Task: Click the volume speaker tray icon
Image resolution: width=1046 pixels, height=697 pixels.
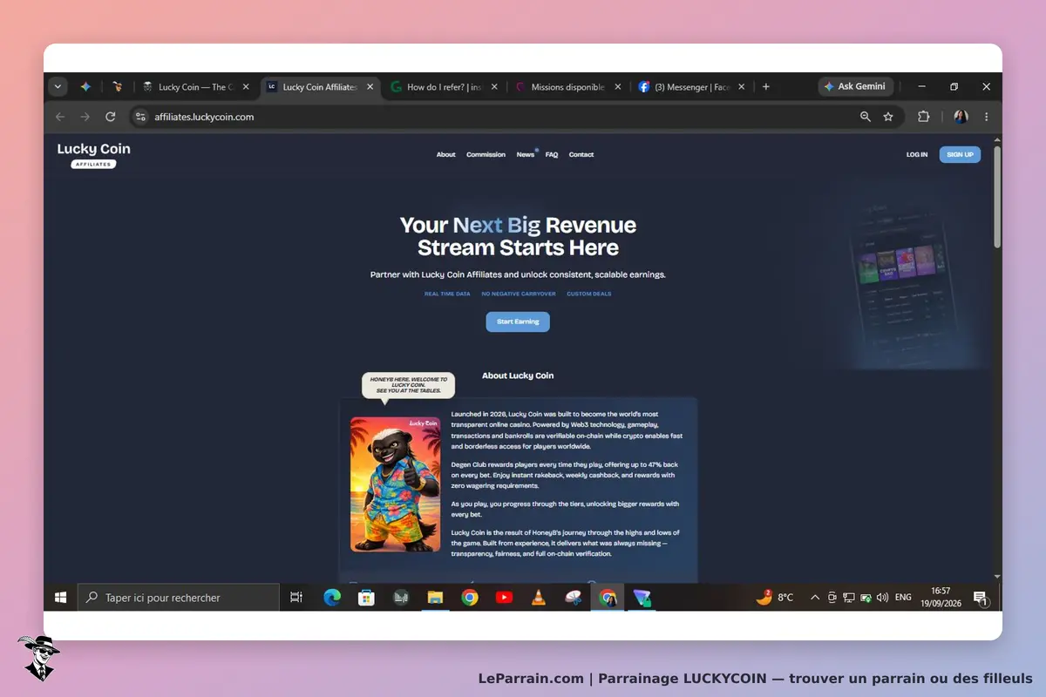Action: tap(882, 598)
